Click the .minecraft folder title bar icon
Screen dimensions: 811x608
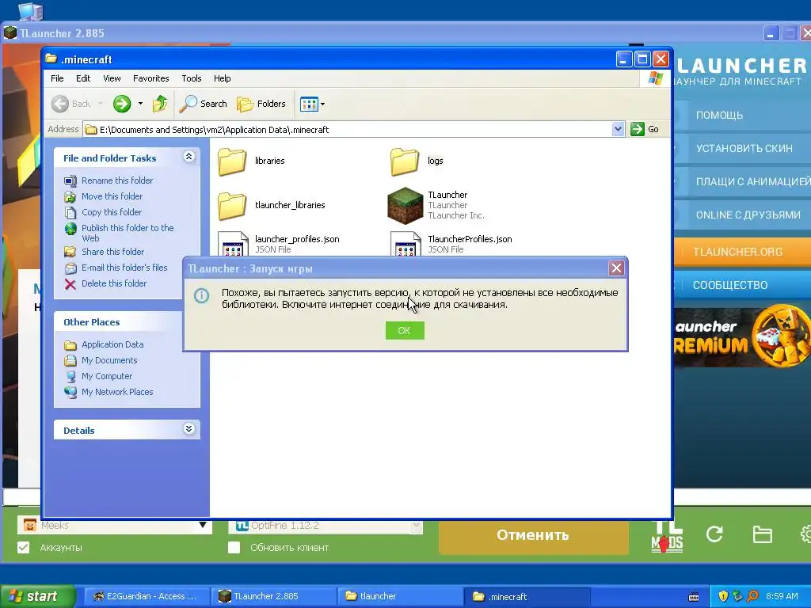(x=51, y=59)
